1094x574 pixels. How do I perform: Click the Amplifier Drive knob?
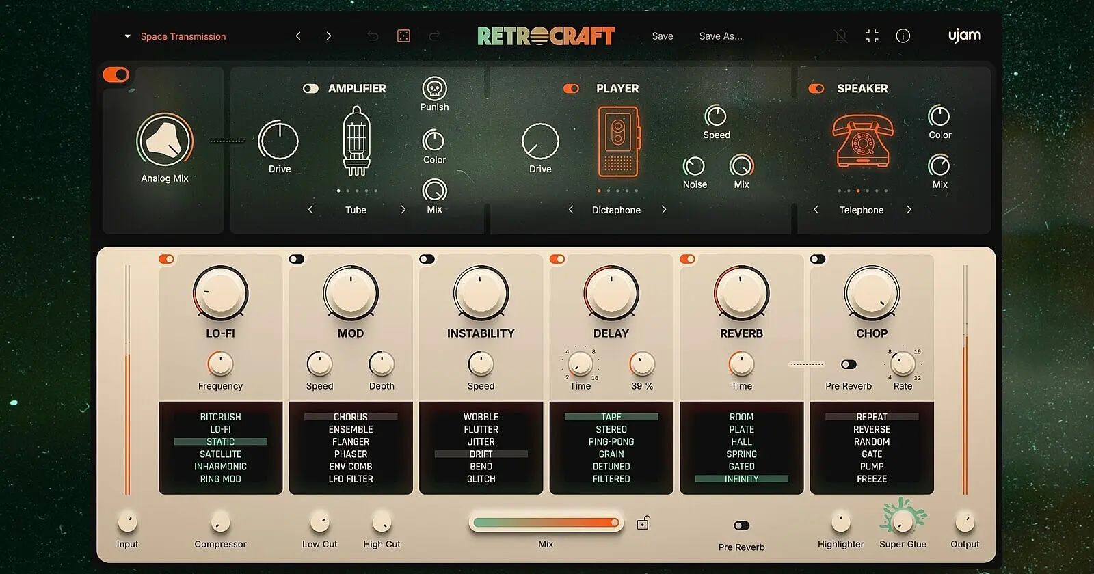278,141
